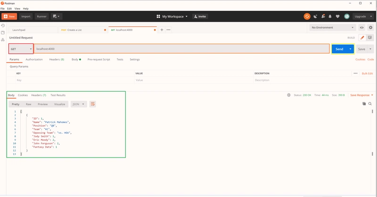Select the GET localhost:4000 tab
Viewport: 377px width, 197px height.
tap(133, 30)
